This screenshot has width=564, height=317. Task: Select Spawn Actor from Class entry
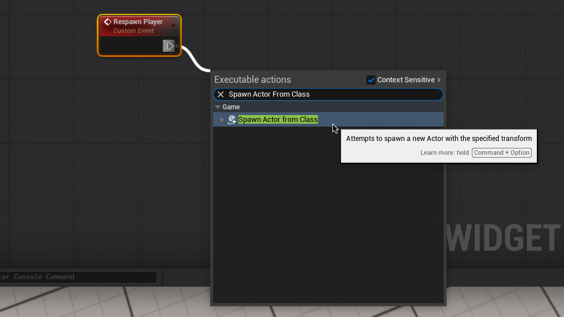click(x=278, y=120)
